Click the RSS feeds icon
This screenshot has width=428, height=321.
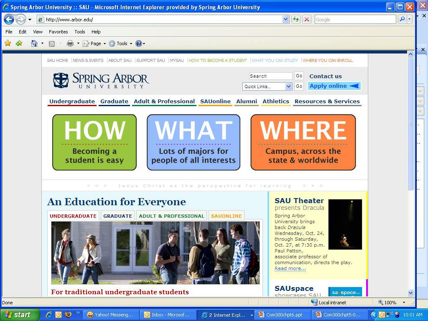coord(51,43)
